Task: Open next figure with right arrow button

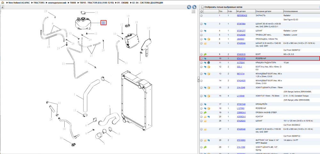Action: (x=194, y=7)
